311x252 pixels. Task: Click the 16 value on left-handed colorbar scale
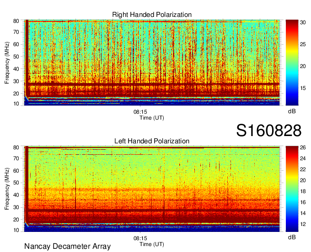click(x=303, y=202)
